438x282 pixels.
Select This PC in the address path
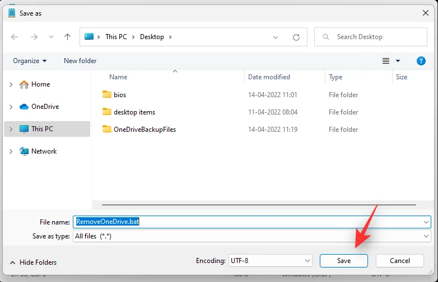tap(116, 37)
